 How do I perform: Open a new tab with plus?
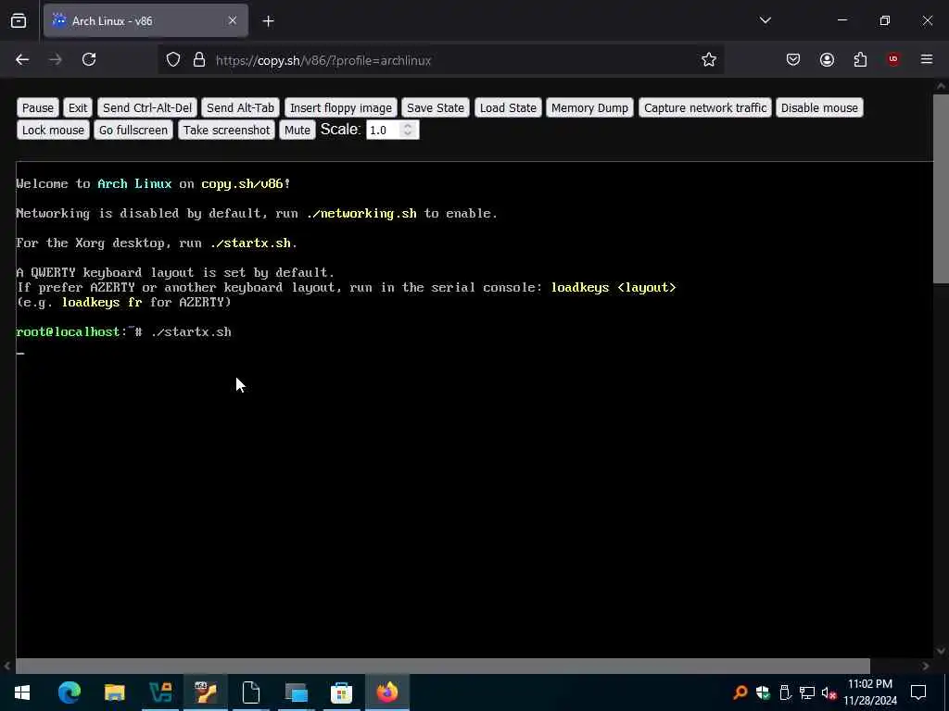[268, 21]
